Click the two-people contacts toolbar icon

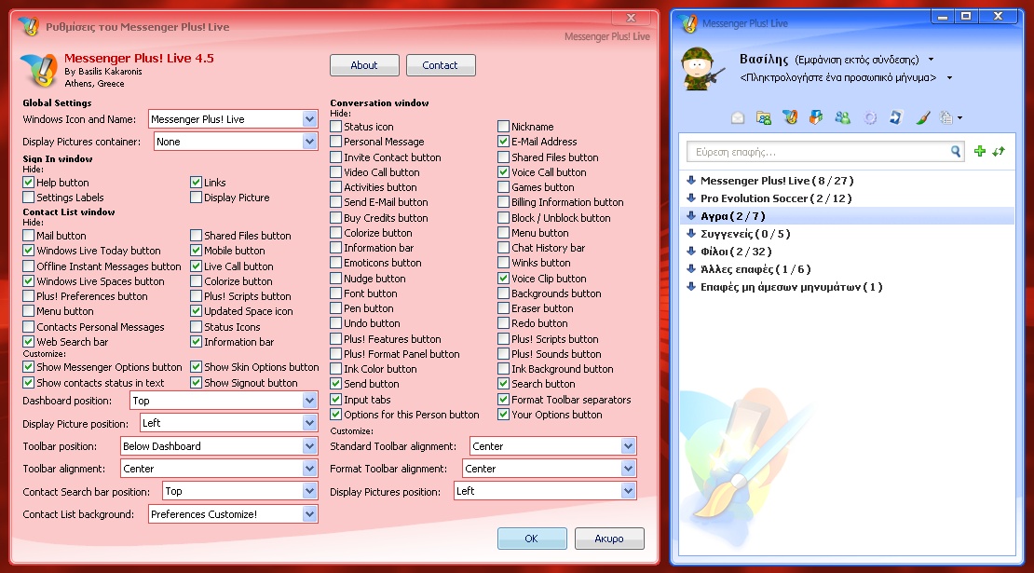[x=842, y=118]
